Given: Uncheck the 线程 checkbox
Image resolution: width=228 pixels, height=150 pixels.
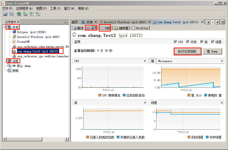Looking at the screenshot, I should point(213,42).
